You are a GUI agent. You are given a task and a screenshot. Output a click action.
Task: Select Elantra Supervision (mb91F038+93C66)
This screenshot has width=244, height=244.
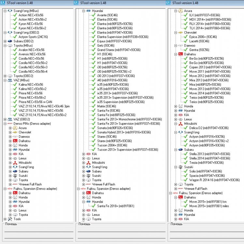click(122, 37)
